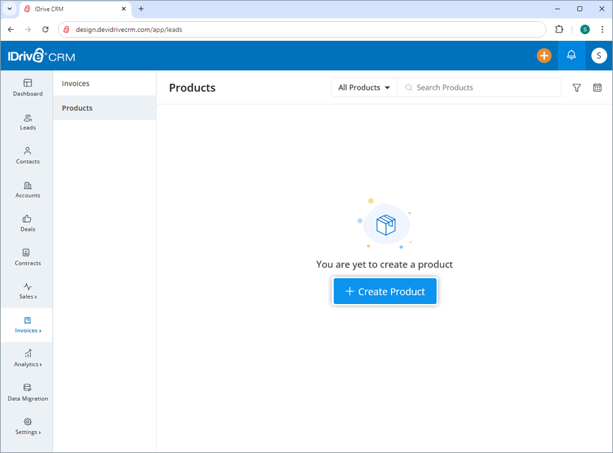Screen dimensions: 613x453
Task: Expand the Sales sidebar menu
Action: click(x=27, y=291)
